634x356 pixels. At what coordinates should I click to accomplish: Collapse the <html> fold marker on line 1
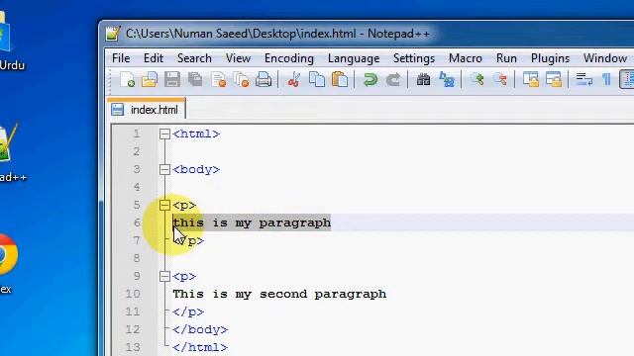164,134
